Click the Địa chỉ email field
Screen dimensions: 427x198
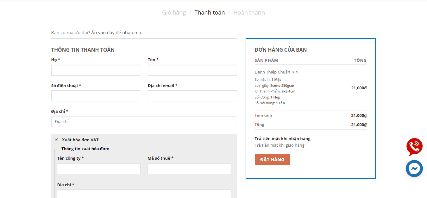coord(192,96)
